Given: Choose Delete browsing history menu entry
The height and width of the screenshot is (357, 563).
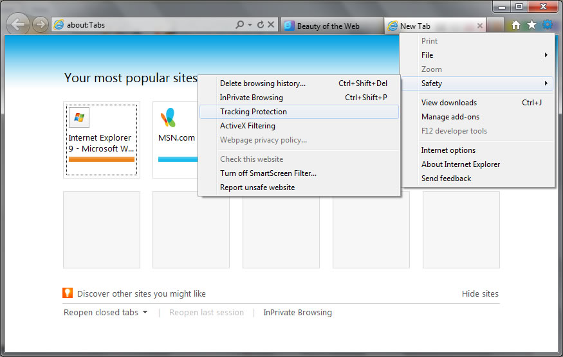Looking at the screenshot, I should point(299,83).
